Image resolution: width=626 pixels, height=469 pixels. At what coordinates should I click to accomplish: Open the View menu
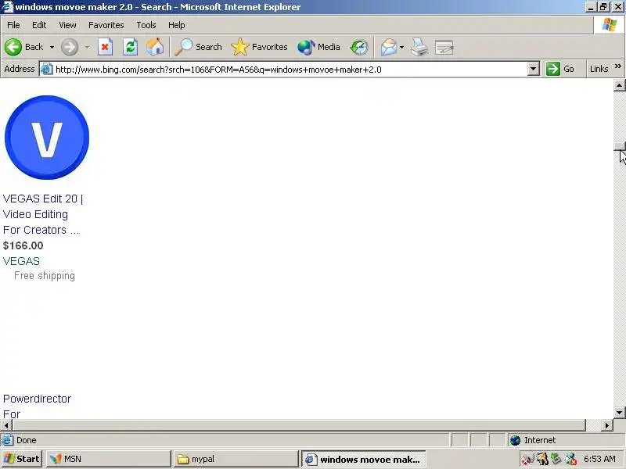[67, 25]
